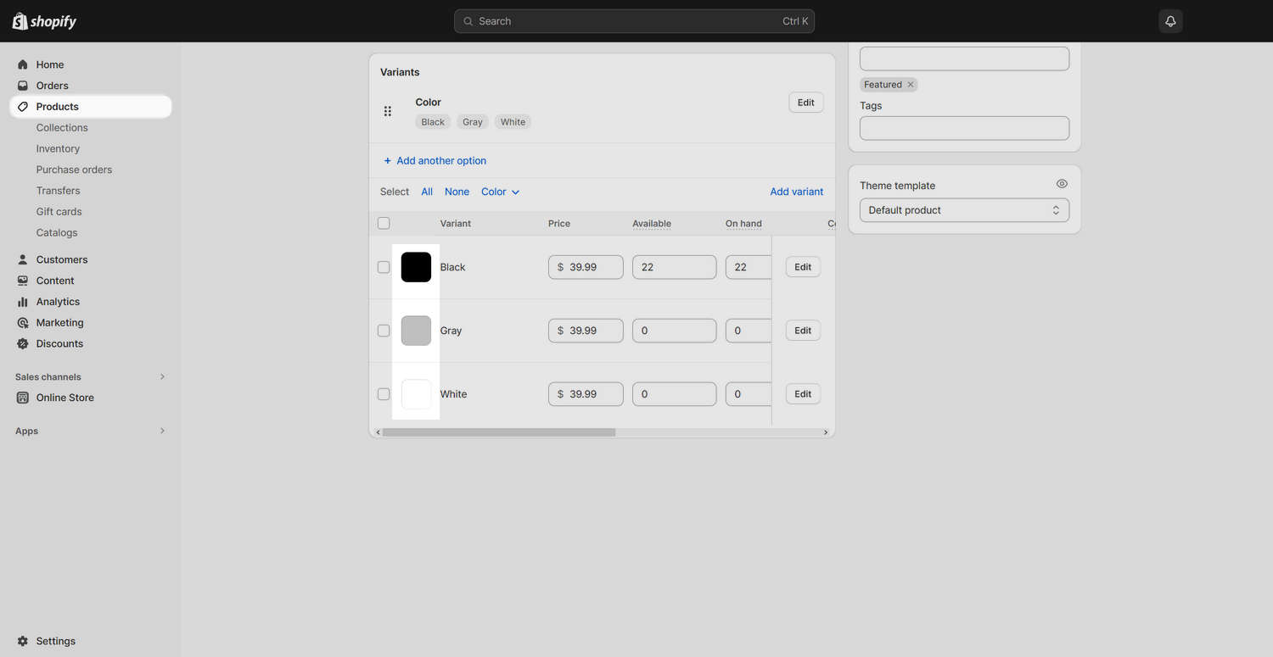Viewport: 1273px width, 657px height.
Task: Click the Gray value chip under Color
Action: pyautogui.click(x=473, y=122)
